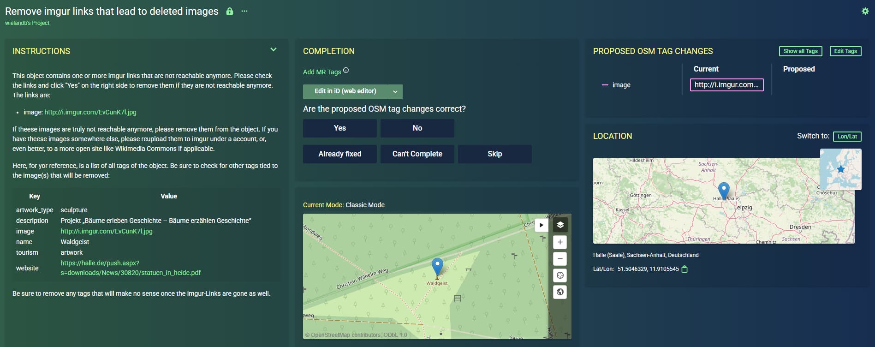
Task: Click the current image value field
Action: tap(726, 85)
